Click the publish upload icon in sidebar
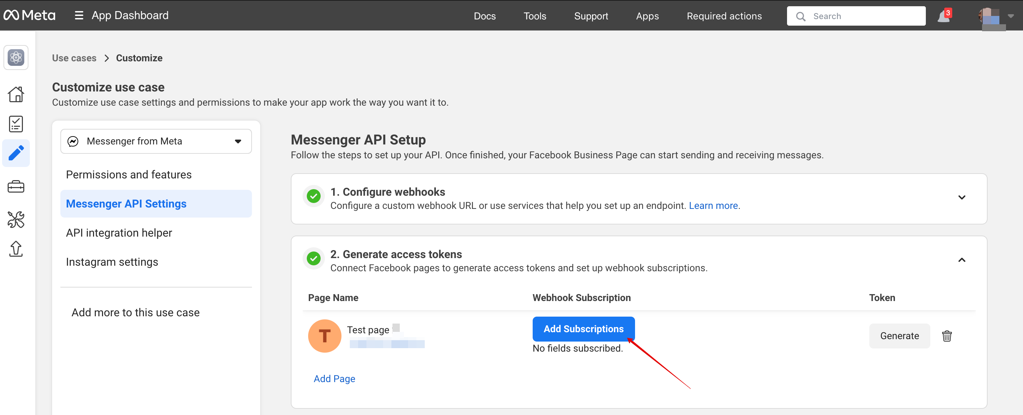 (x=16, y=249)
